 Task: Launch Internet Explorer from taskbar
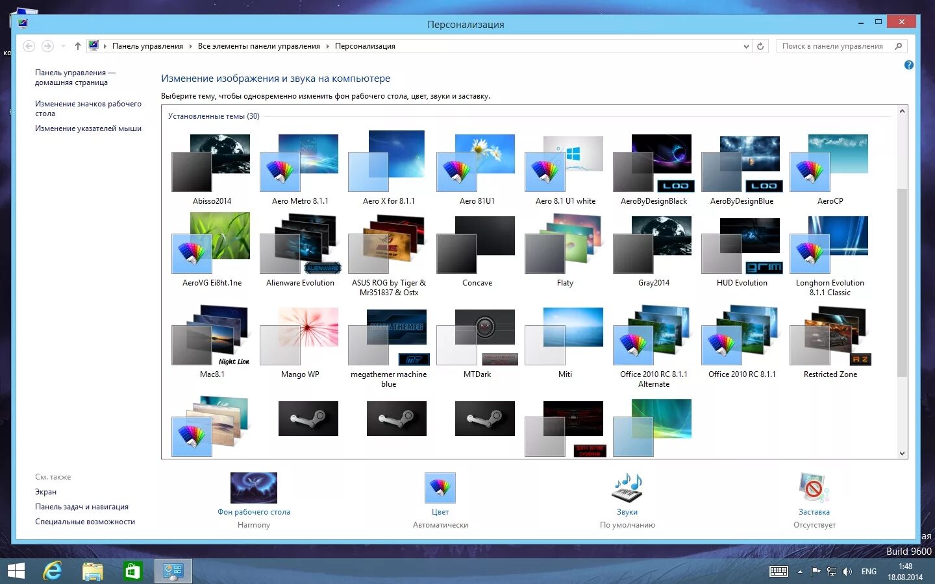[52, 571]
